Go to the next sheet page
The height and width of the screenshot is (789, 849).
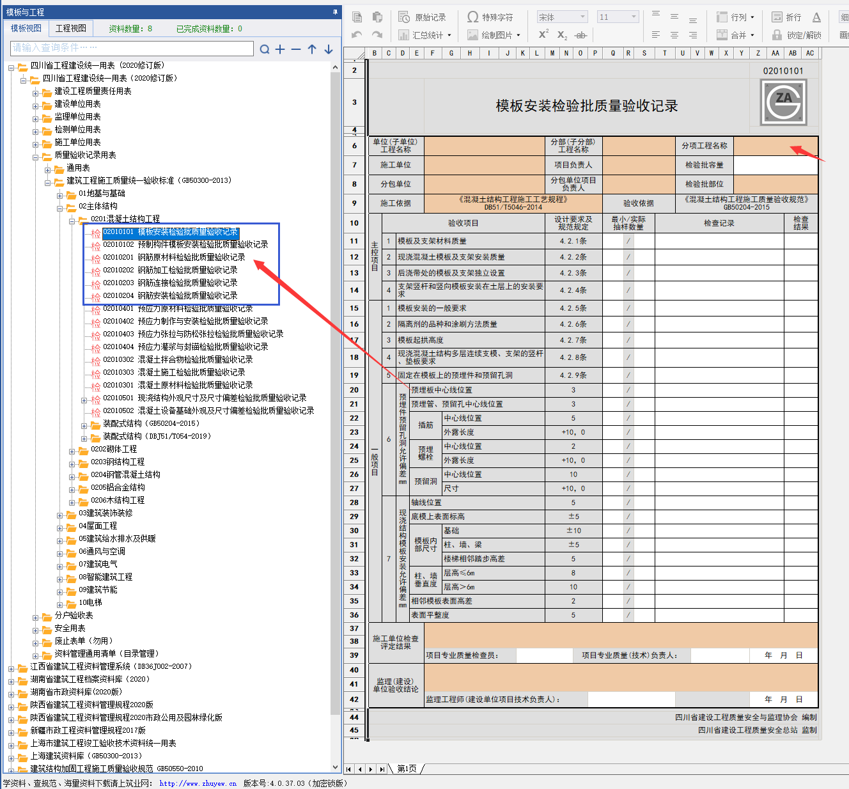371,769
